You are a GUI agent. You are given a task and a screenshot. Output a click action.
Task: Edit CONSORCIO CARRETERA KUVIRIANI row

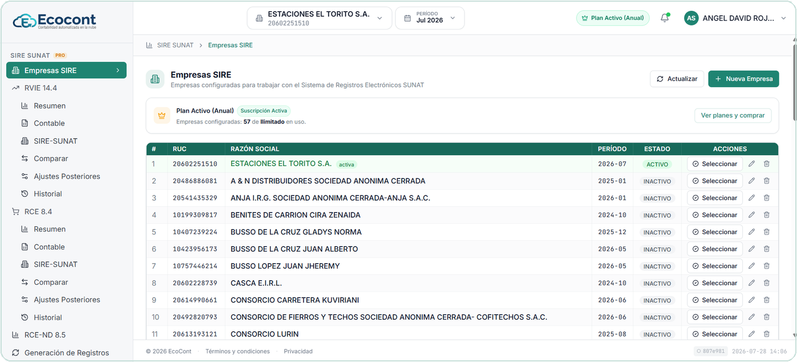(751, 300)
